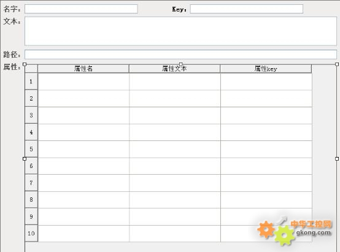
Task: Click the 属性名 column header
Action: click(x=83, y=69)
